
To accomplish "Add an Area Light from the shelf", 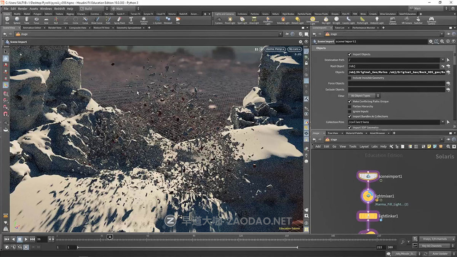I will click(x=254, y=20).
